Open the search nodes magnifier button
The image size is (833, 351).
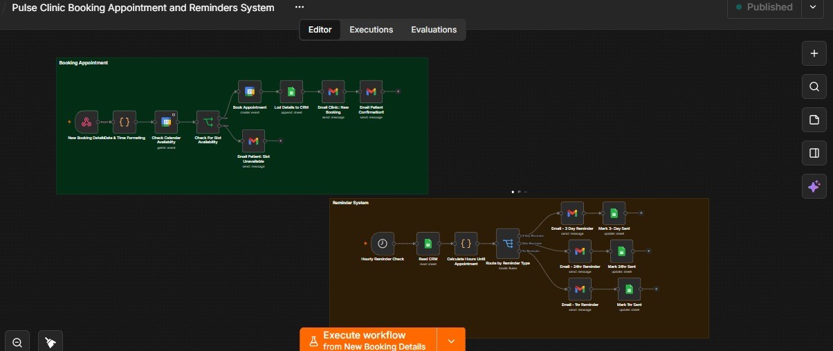tap(814, 87)
